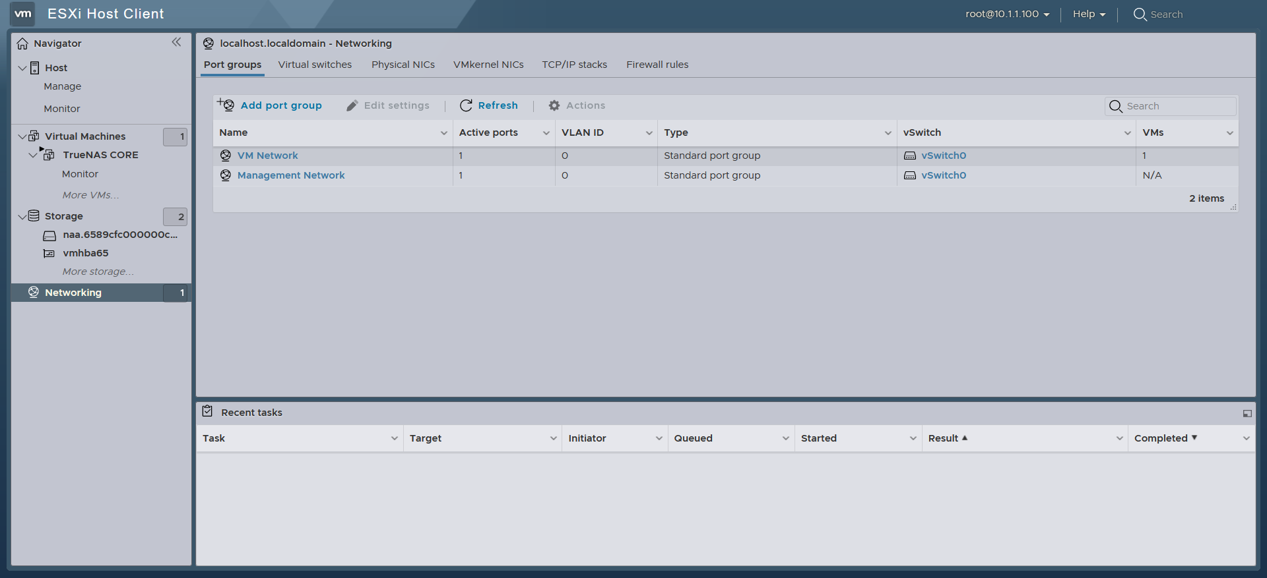The image size is (1267, 578).
Task: Open the Type column dropdown arrow
Action: pos(888,133)
